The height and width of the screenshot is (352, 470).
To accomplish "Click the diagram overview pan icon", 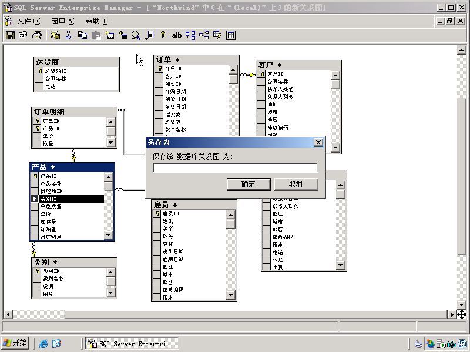I will click(462, 314).
